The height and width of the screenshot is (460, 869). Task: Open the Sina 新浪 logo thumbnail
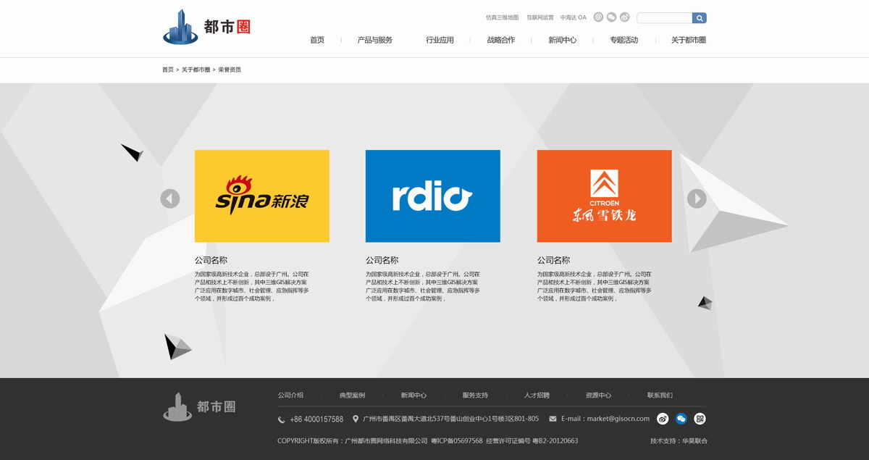[x=261, y=196]
